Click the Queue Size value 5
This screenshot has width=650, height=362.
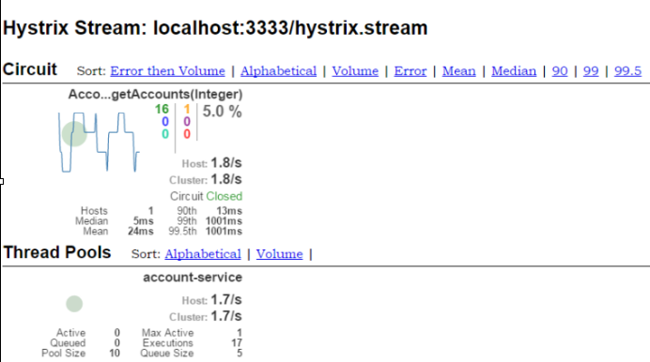click(x=240, y=354)
